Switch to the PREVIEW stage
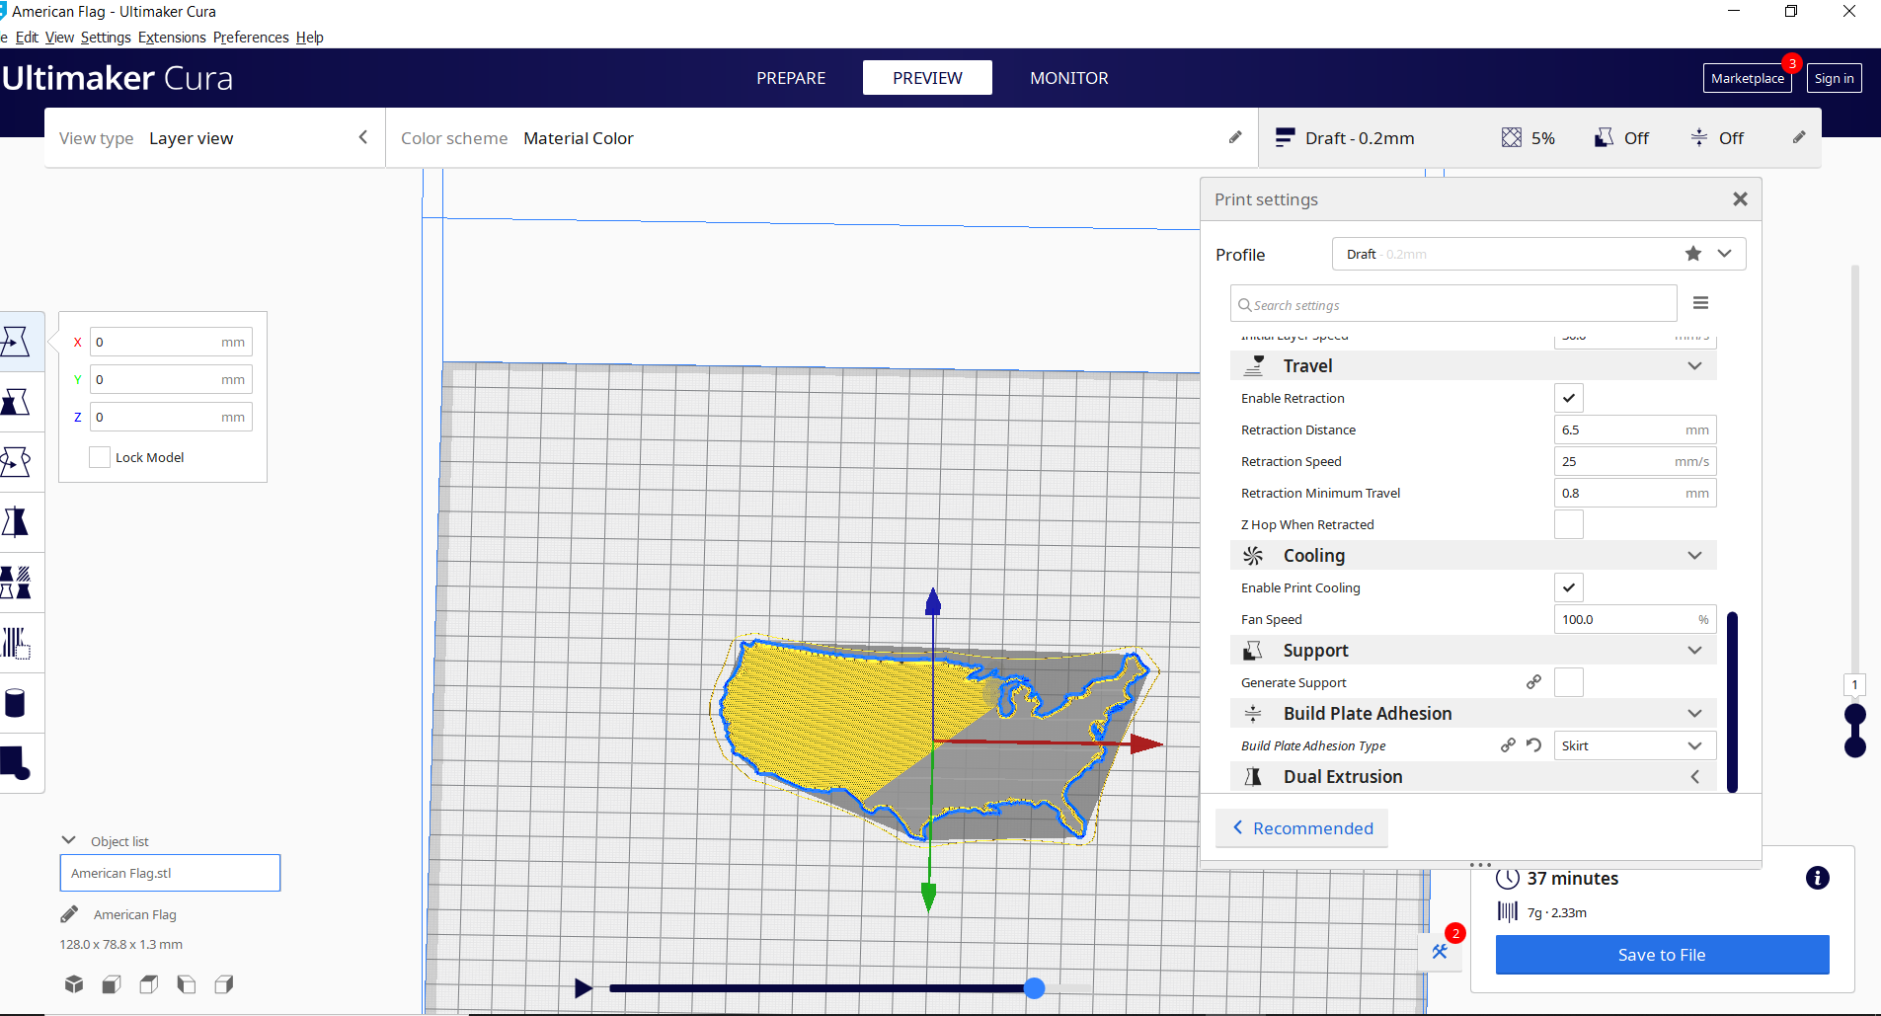This screenshot has height=1016, width=1881. coord(927,78)
